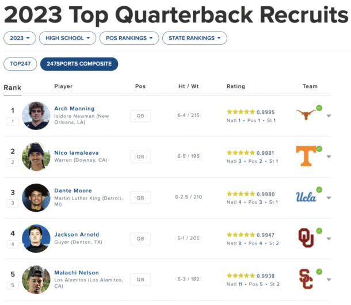Open Arch Manning's player profile link
This screenshot has width=351, height=305.
click(x=74, y=109)
